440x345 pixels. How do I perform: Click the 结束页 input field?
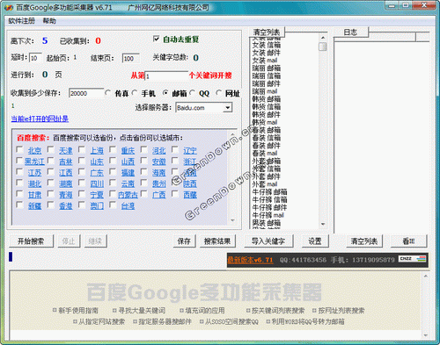(130, 58)
